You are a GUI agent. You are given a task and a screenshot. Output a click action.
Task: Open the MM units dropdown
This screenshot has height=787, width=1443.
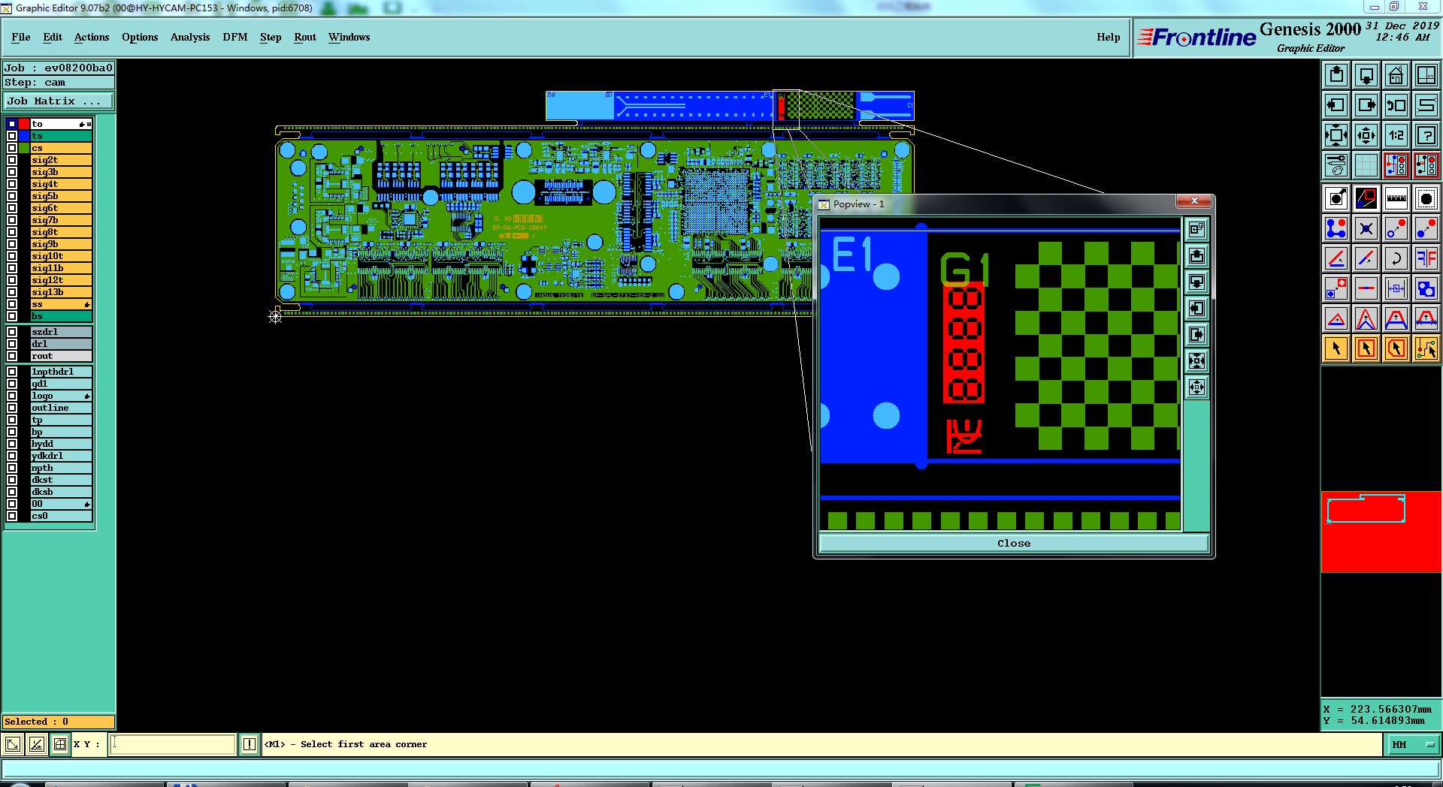pyautogui.click(x=1413, y=745)
